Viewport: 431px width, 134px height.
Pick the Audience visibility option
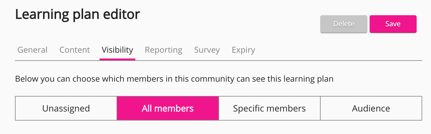pos(371,109)
